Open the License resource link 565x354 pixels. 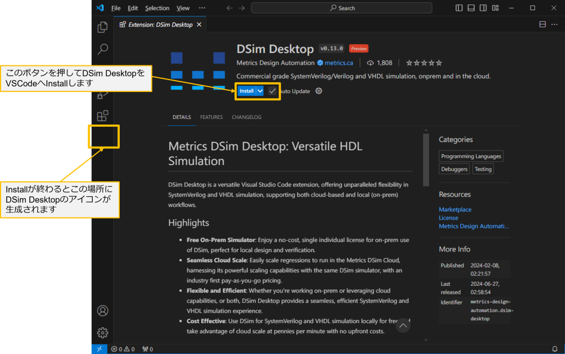(x=448, y=218)
